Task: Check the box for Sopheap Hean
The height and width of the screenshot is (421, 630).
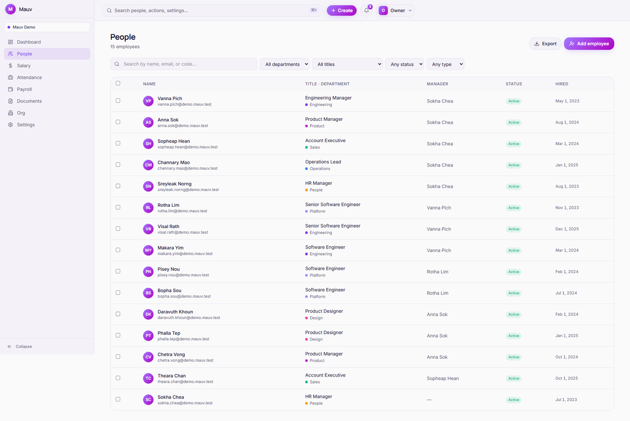Action: [x=118, y=143]
